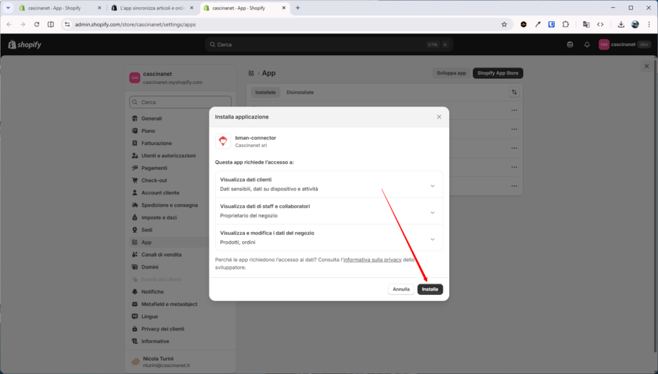Close the Installa applicazione dialog

[x=439, y=117]
